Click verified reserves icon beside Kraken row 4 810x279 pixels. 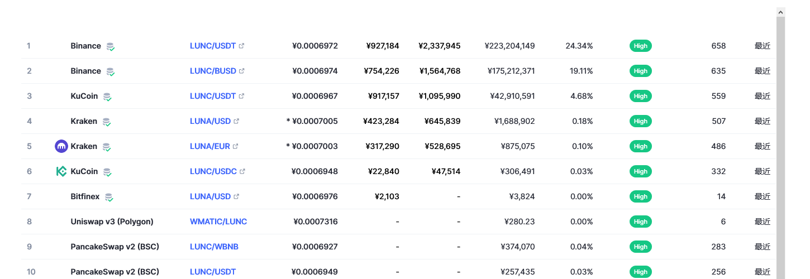(106, 122)
